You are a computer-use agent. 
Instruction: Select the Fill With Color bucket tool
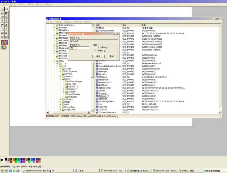[x=6, y=13]
